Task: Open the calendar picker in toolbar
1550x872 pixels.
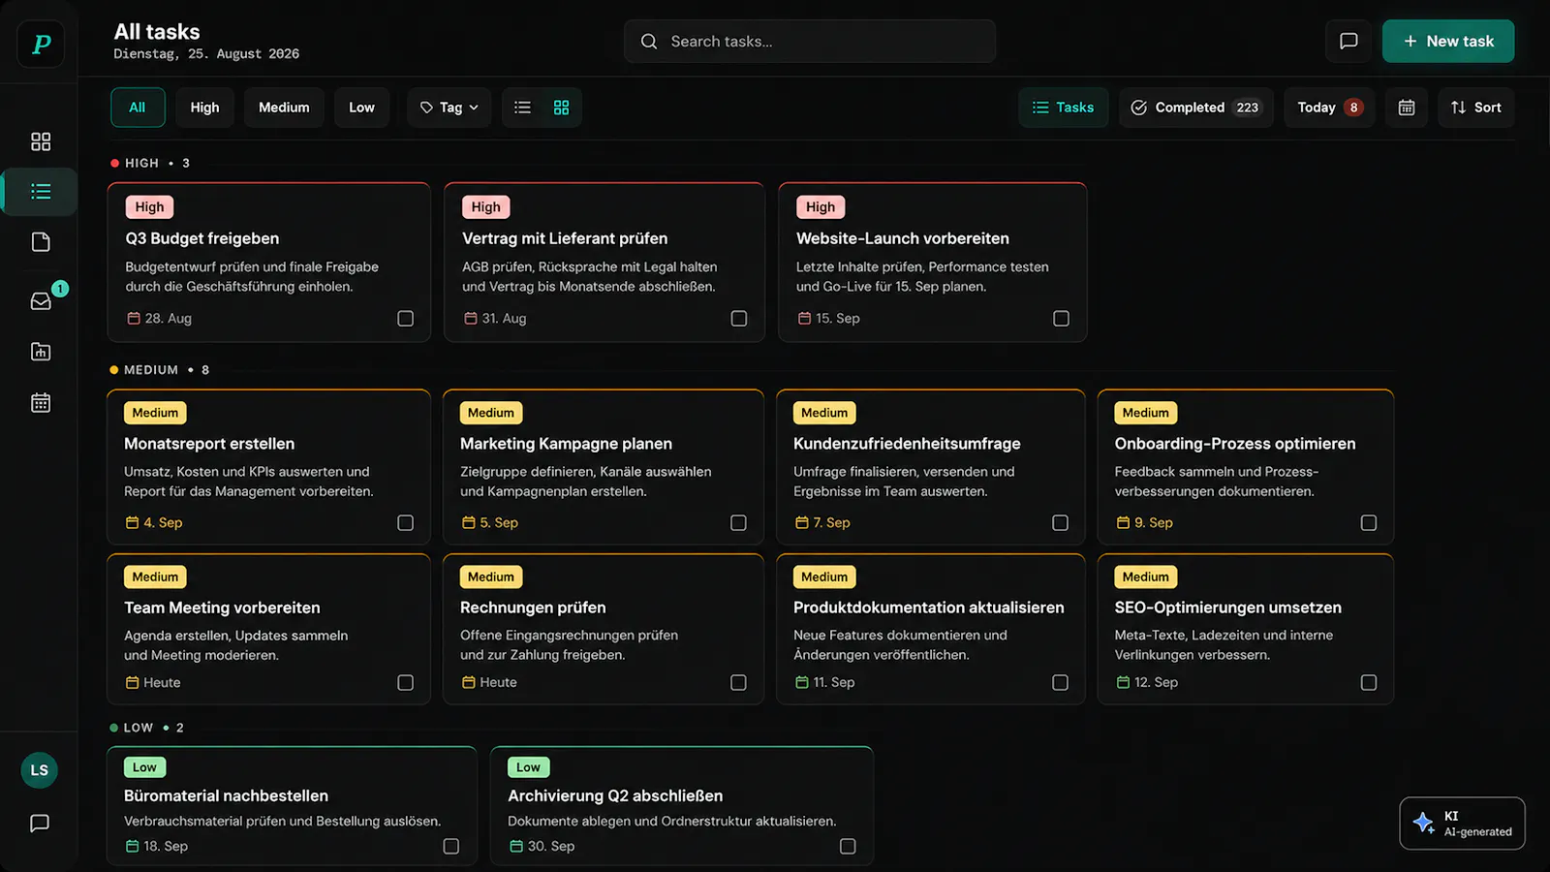Action: click(x=1407, y=108)
